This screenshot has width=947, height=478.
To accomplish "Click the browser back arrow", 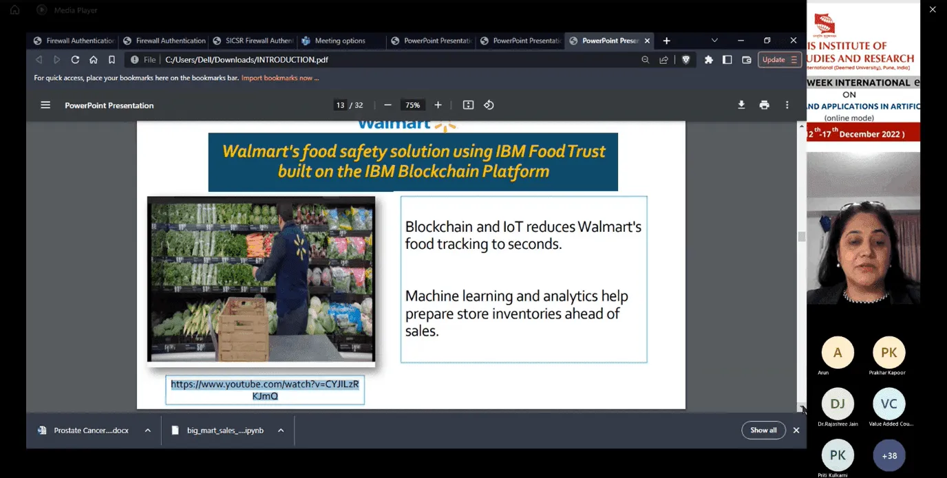I will tap(39, 60).
